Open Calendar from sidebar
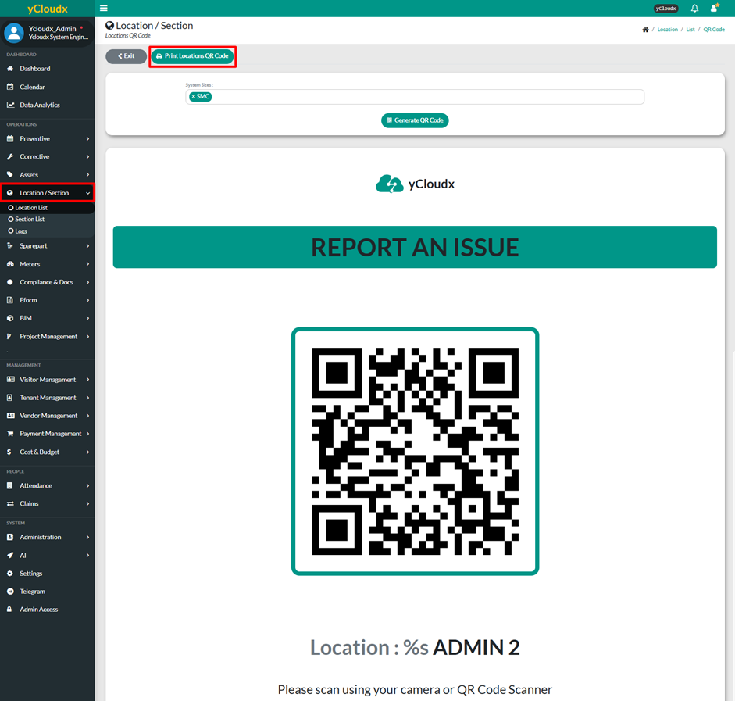Image resolution: width=735 pixels, height=701 pixels. (x=32, y=88)
